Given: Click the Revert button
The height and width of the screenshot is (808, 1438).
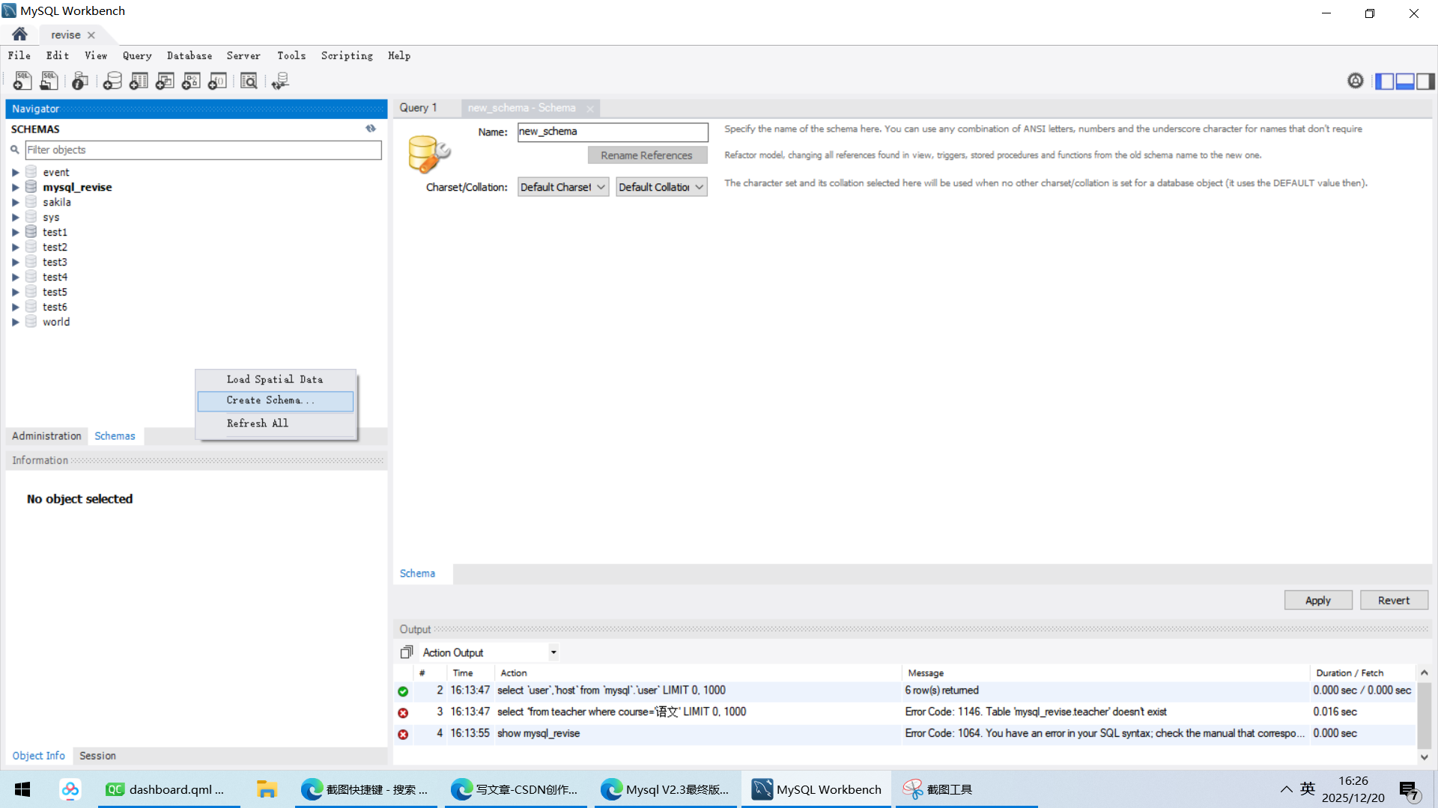Looking at the screenshot, I should tap(1393, 600).
